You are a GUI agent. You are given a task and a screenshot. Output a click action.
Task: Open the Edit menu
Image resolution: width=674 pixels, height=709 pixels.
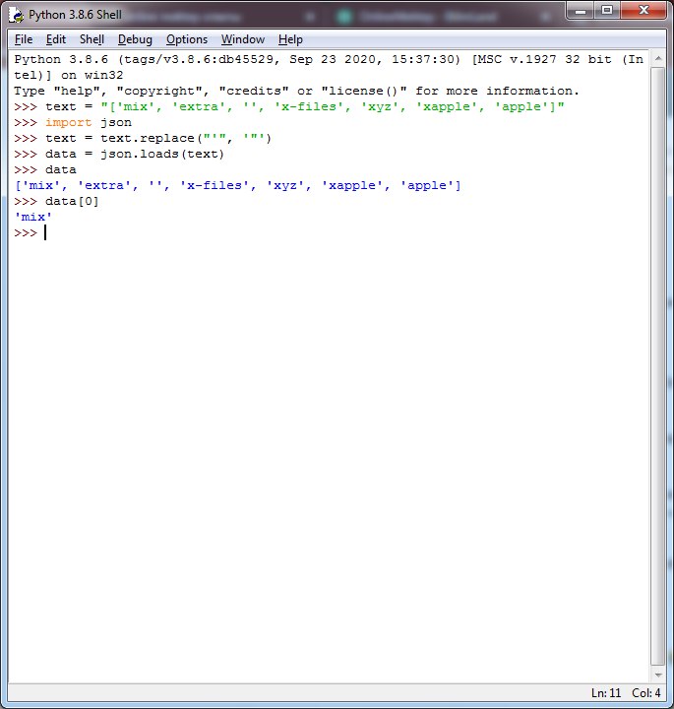tap(55, 39)
